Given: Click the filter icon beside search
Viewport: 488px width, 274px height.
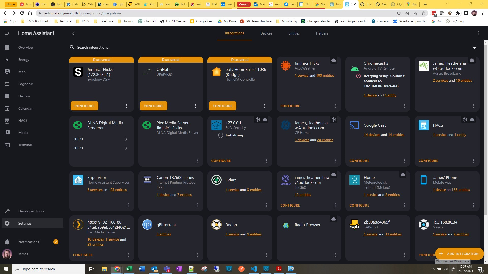Looking at the screenshot, I should [474, 47].
